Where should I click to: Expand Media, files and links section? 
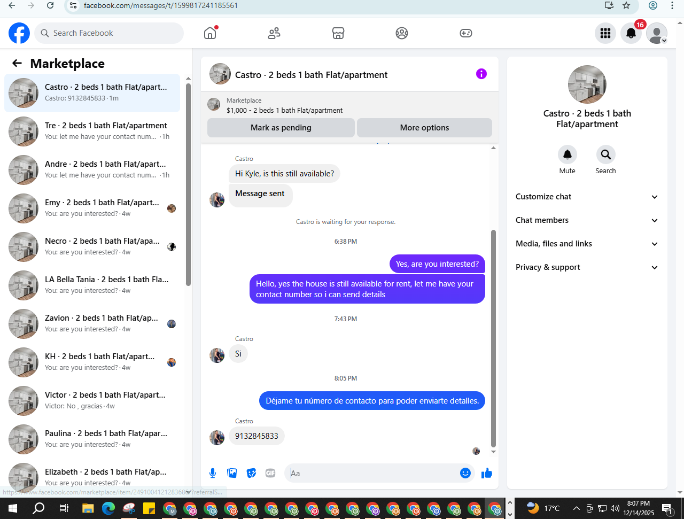click(587, 244)
